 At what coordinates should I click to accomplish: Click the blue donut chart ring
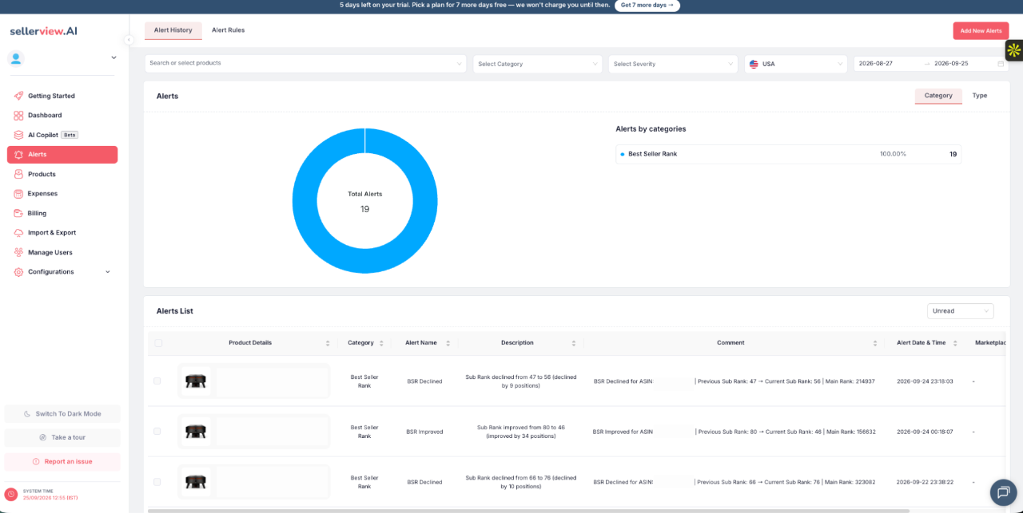tap(305, 201)
